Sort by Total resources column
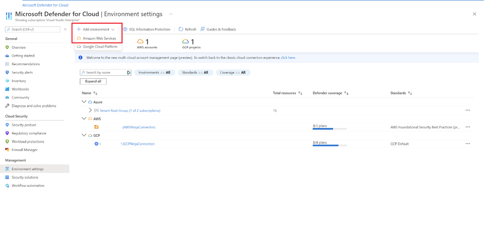Viewport: 484px width, 230px height. [x=288, y=93]
